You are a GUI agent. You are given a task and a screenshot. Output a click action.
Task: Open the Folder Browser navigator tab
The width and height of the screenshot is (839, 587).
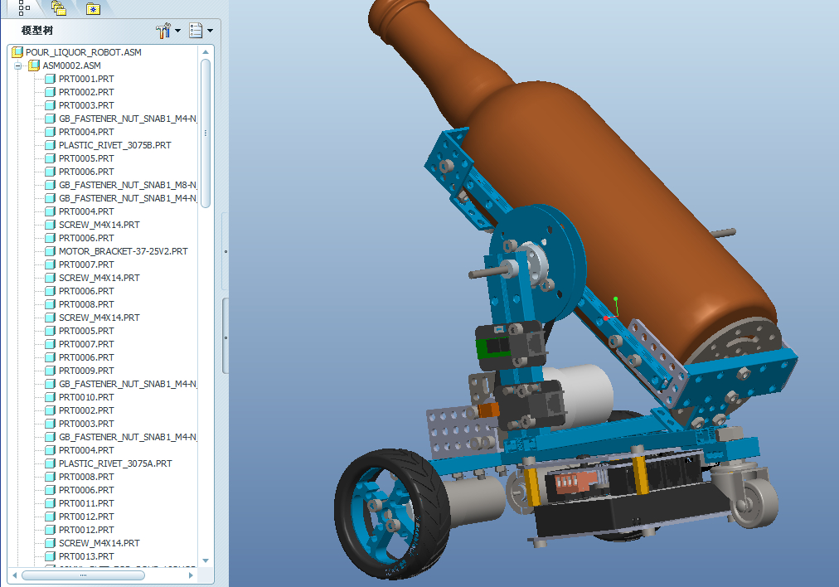(x=59, y=8)
